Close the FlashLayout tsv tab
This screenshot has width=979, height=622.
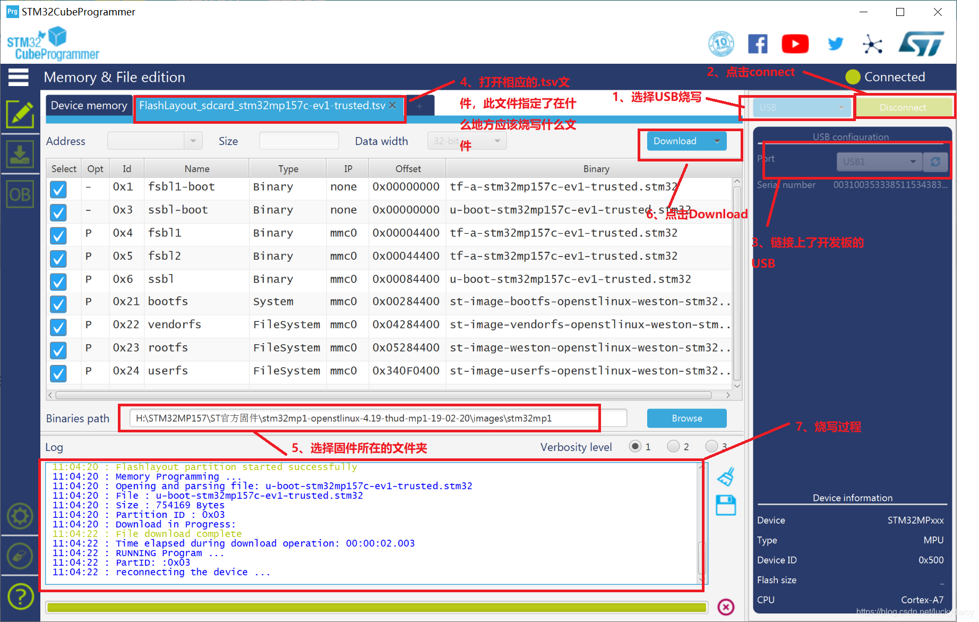392,105
